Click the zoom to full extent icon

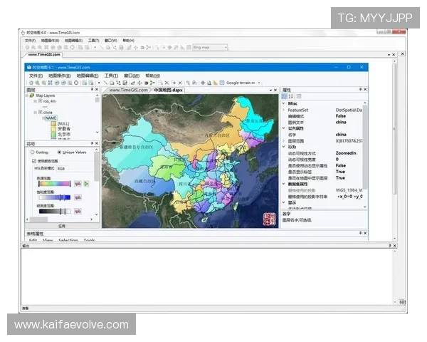click(x=50, y=83)
